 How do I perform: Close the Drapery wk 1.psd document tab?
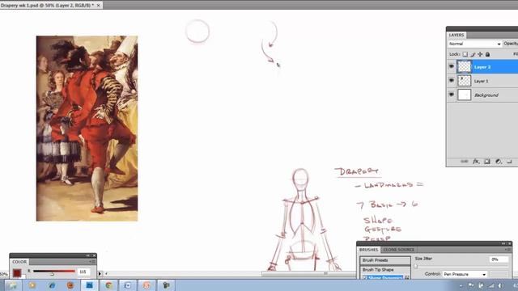(98, 6)
